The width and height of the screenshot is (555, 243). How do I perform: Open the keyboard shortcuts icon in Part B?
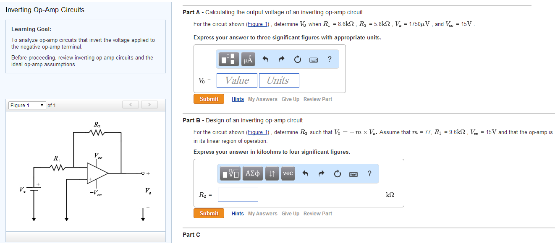pyautogui.click(x=353, y=173)
